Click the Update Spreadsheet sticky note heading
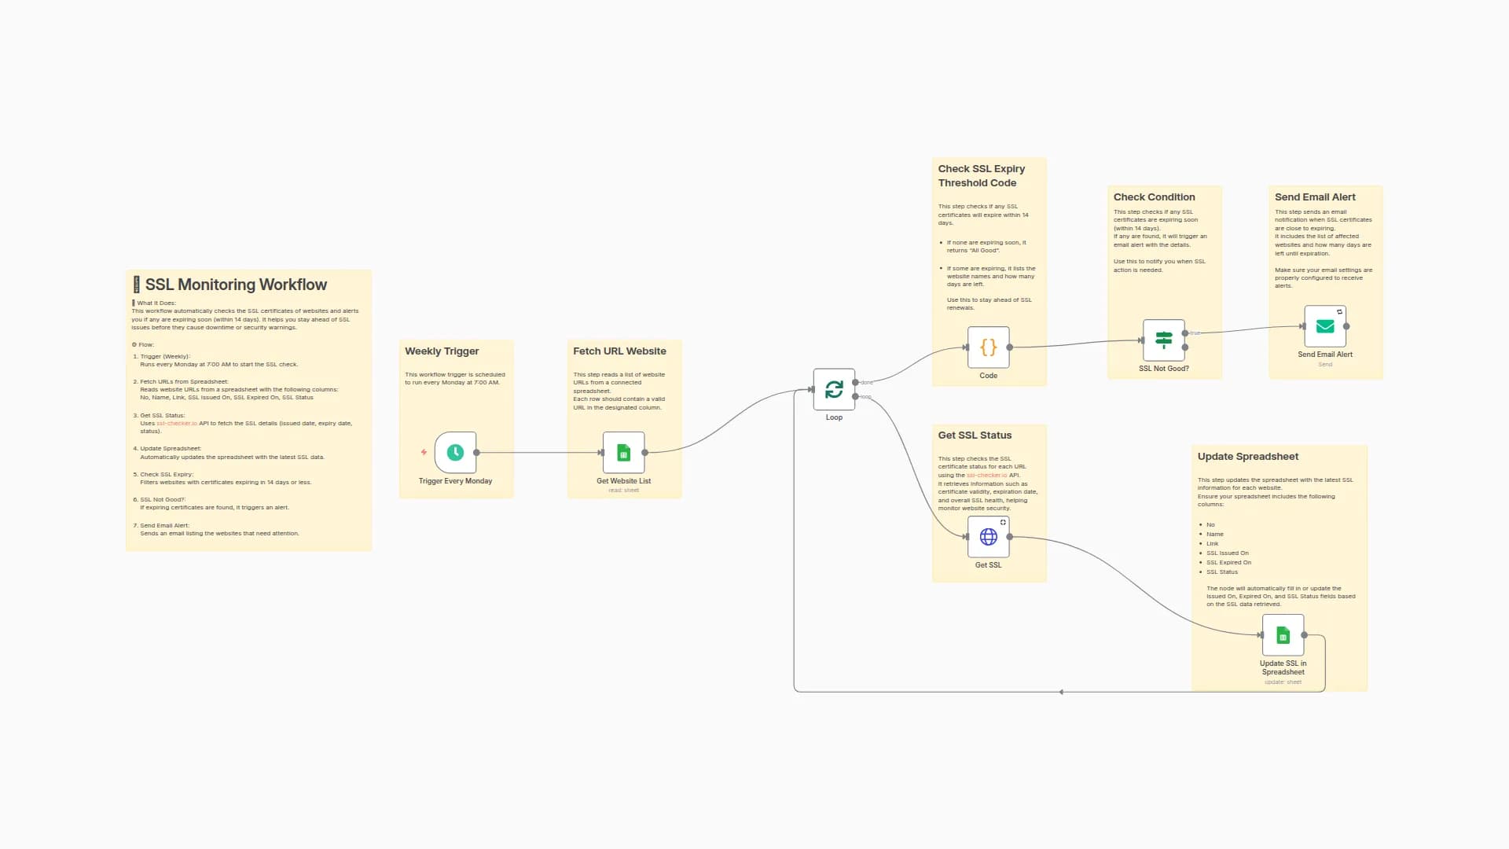The image size is (1509, 849). click(1247, 456)
